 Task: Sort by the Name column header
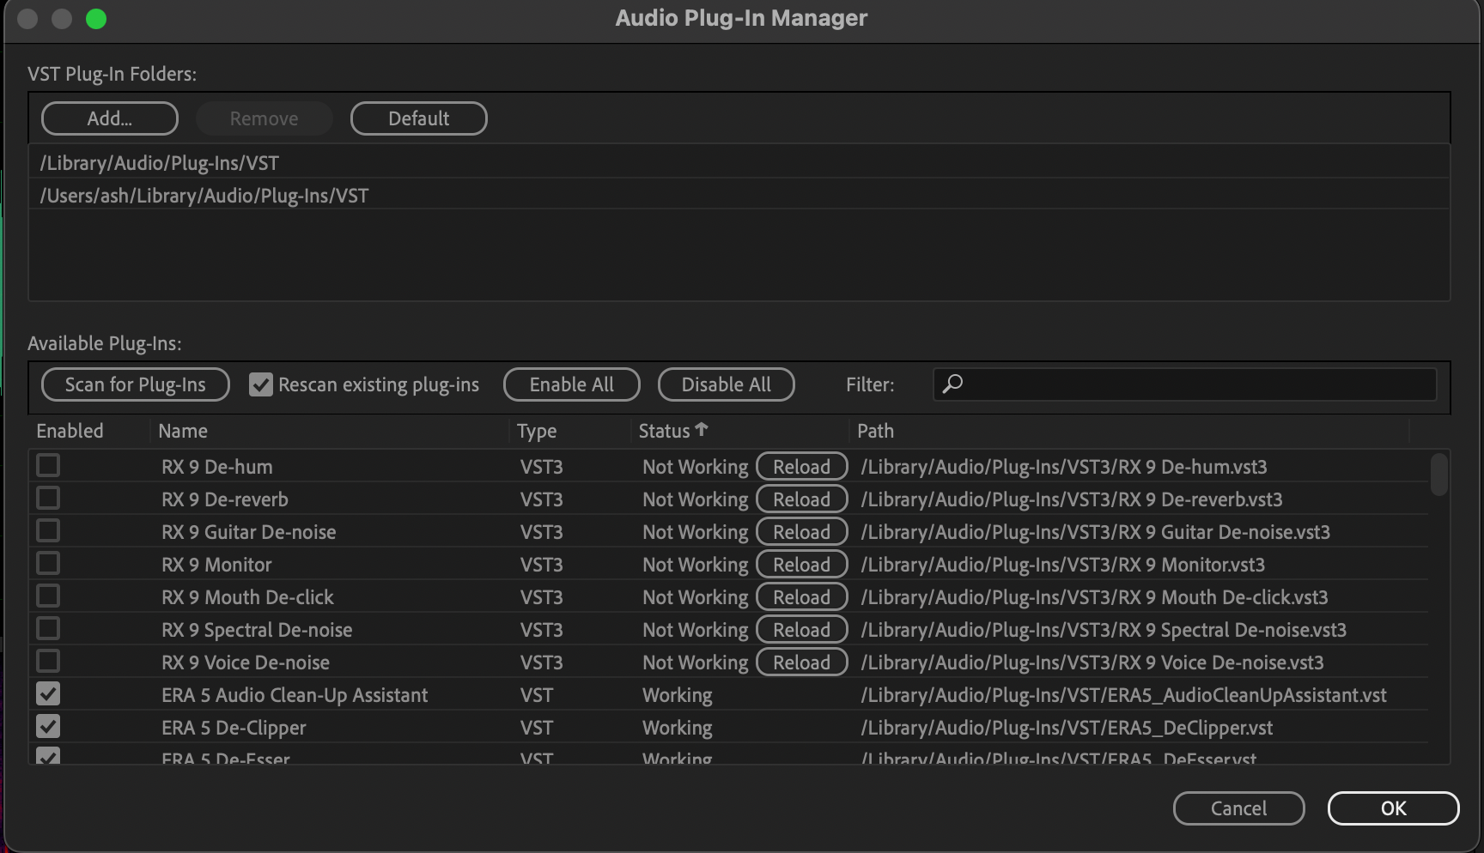(x=183, y=431)
